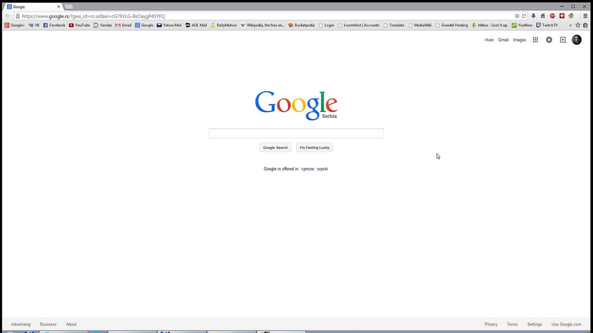
Task: Open the Facebook bookmark
Action: tap(54, 25)
